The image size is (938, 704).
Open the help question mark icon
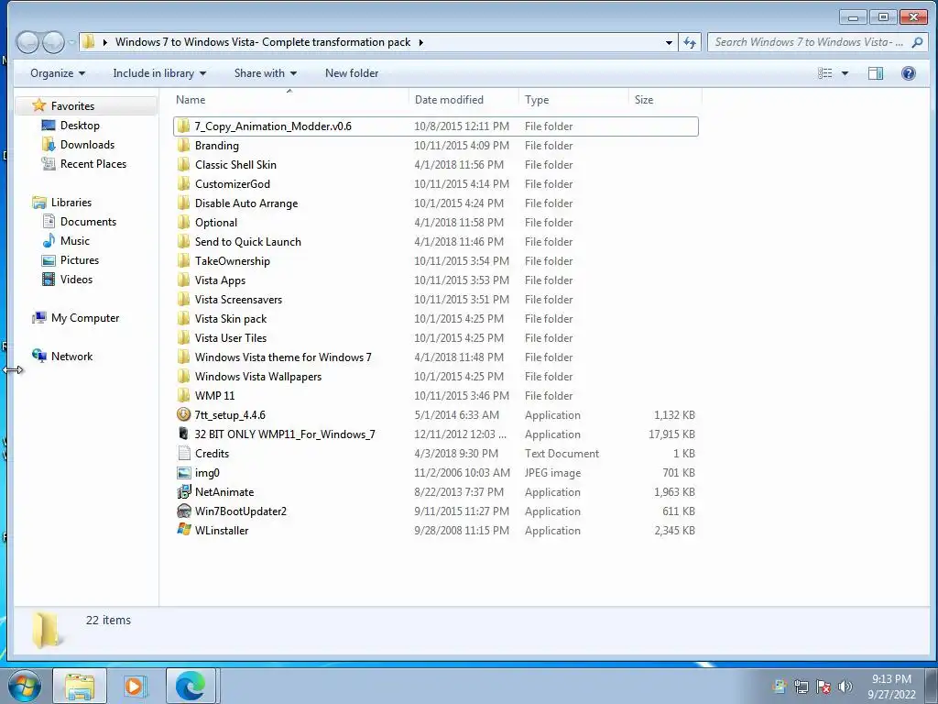[908, 73]
